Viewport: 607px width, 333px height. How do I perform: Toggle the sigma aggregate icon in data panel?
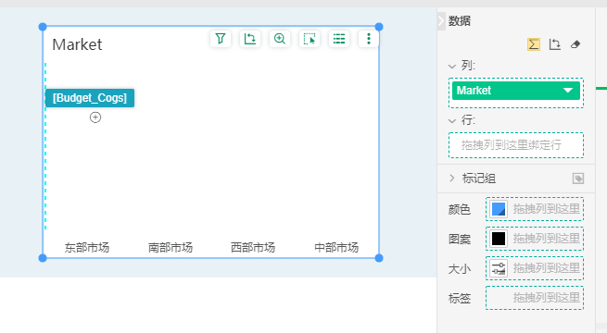click(534, 44)
